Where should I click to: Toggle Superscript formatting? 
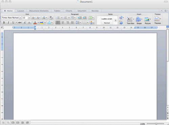click(x=25, y=23)
